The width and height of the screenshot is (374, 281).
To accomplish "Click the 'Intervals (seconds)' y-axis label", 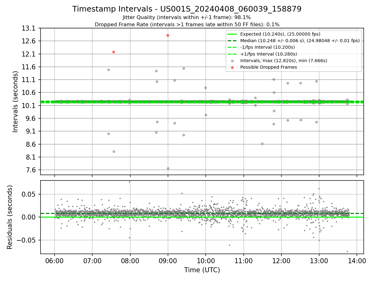I will 16,101.
